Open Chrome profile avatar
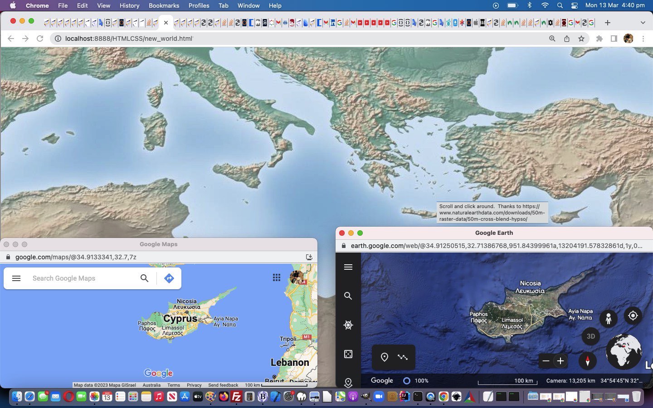This screenshot has height=408, width=653. pyautogui.click(x=629, y=39)
